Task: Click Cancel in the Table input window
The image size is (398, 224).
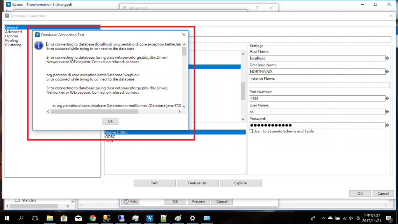Action: [222, 201]
